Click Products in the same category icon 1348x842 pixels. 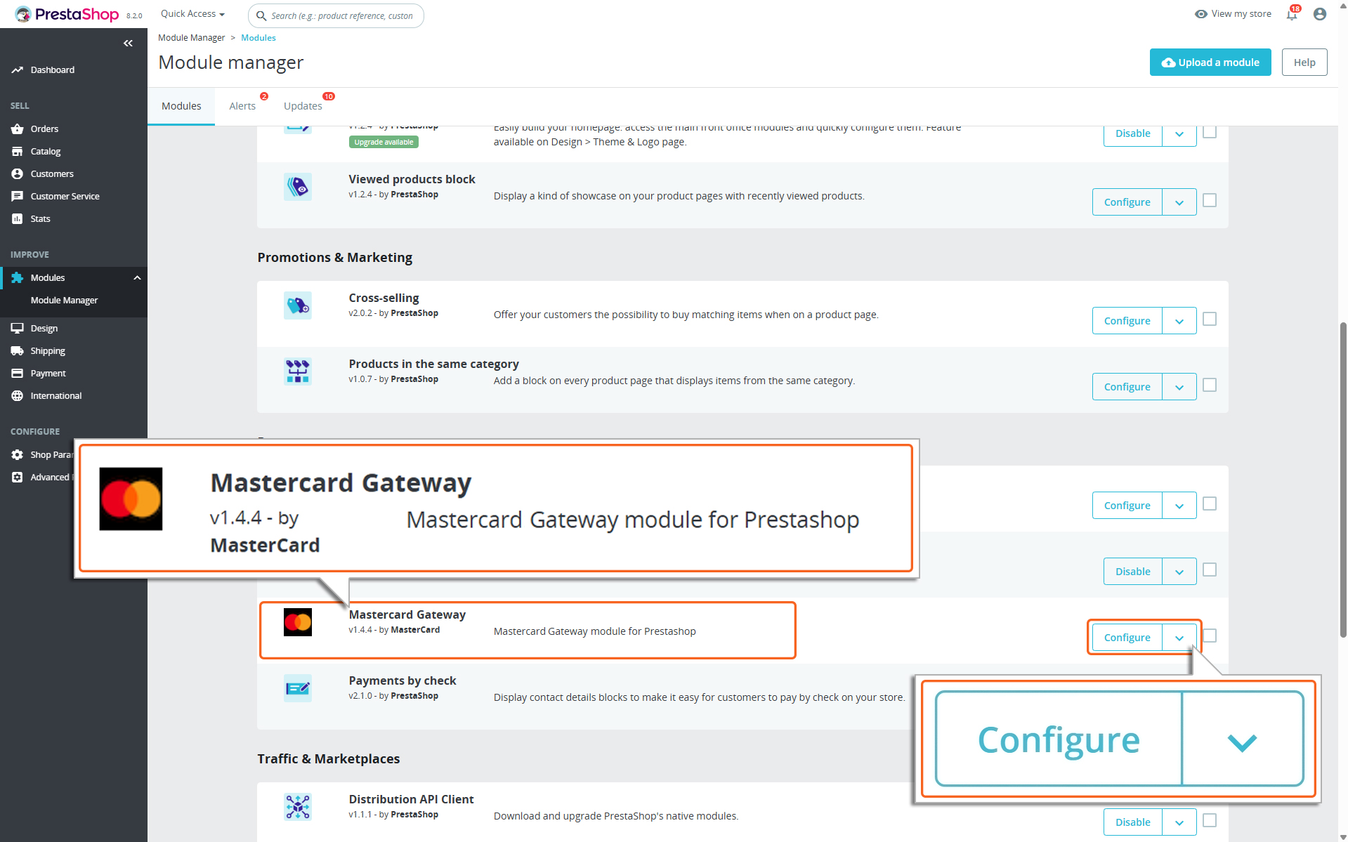coord(298,371)
